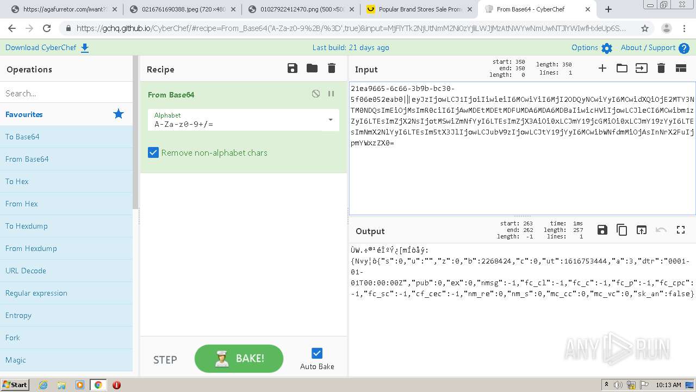This screenshot has width=696, height=392.
Task: Click the taskbar clock 10:13 AM
Action: pos(668,385)
